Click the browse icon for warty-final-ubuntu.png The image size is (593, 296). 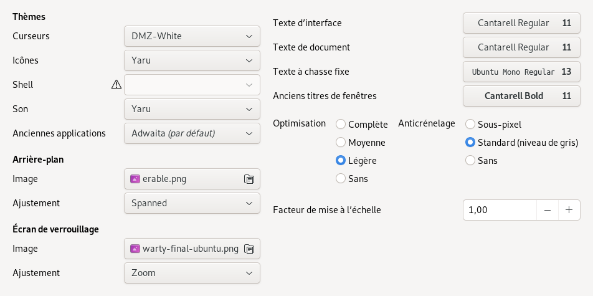coord(249,249)
